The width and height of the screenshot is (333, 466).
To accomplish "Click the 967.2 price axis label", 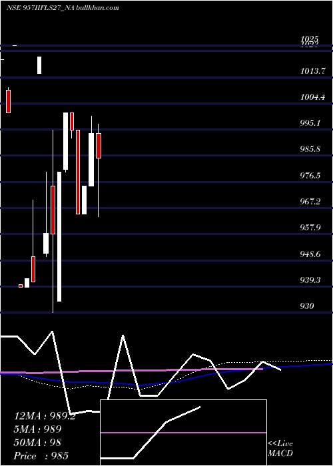I will [310, 202].
